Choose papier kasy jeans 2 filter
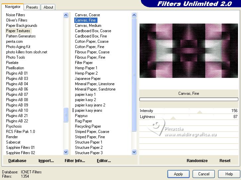This screenshot has height=180, width=241. [x=90, y=105]
